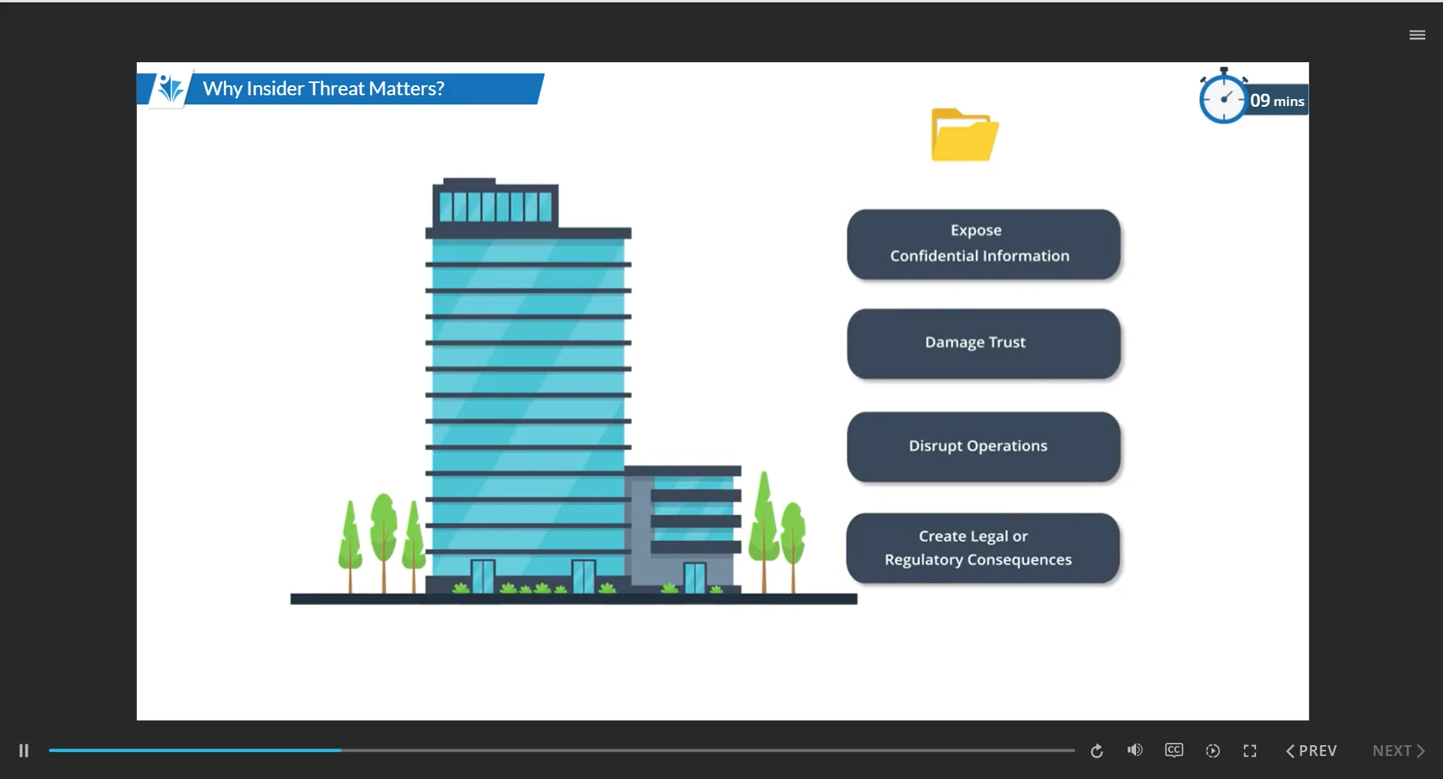Click the office building illustration
Screen dimensions: 1443x779
(x=573, y=390)
